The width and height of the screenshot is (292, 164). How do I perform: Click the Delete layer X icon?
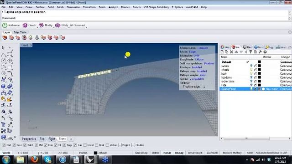point(231,52)
